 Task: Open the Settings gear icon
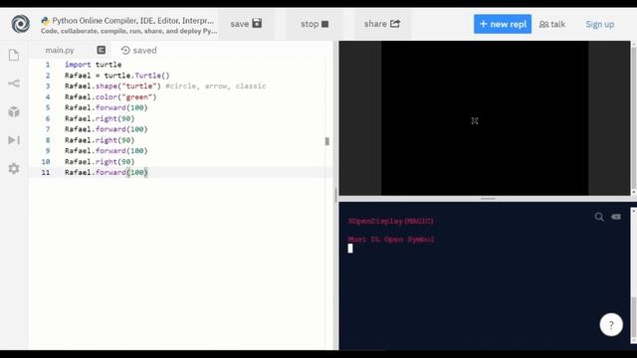tap(14, 168)
